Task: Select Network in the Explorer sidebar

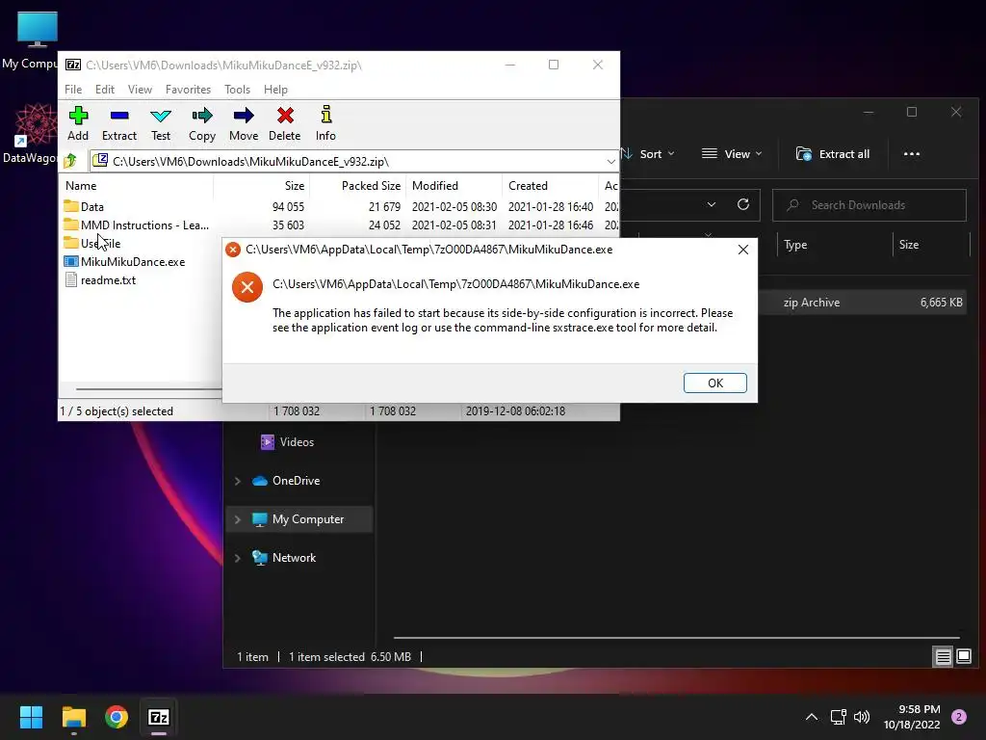Action: (284, 558)
